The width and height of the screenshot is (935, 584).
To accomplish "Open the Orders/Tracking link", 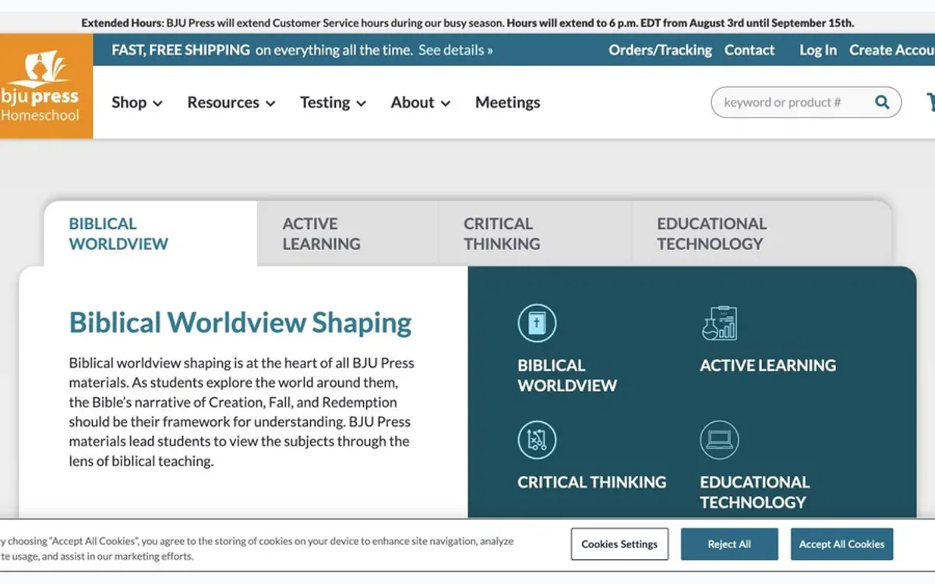I will tap(660, 50).
